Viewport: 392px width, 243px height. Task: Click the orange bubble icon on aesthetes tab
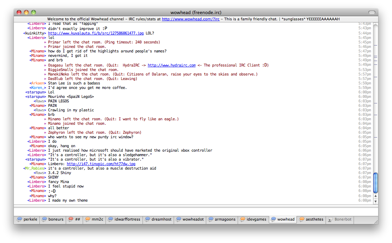coord(302,219)
